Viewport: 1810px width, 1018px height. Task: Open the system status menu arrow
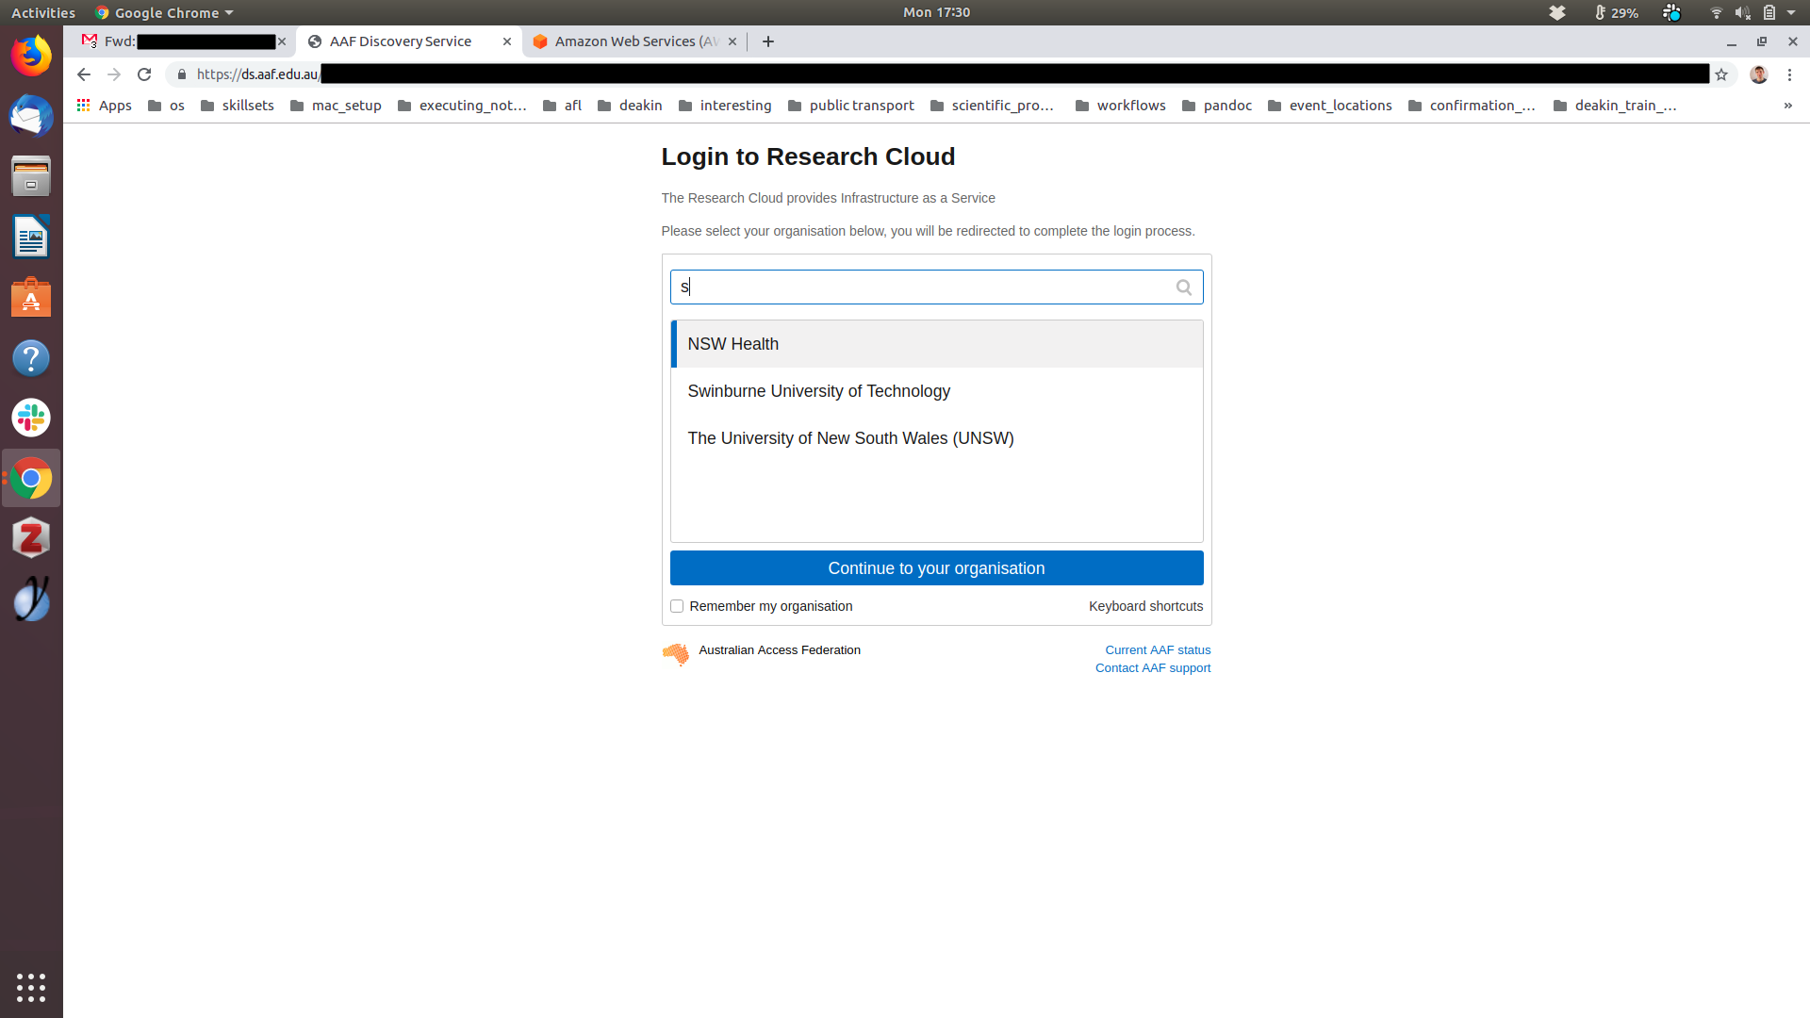[1791, 12]
